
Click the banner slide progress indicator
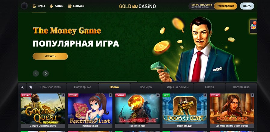(x=107, y=82)
